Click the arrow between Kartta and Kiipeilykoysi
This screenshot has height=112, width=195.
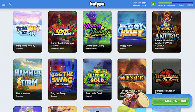[x=164, y=5]
